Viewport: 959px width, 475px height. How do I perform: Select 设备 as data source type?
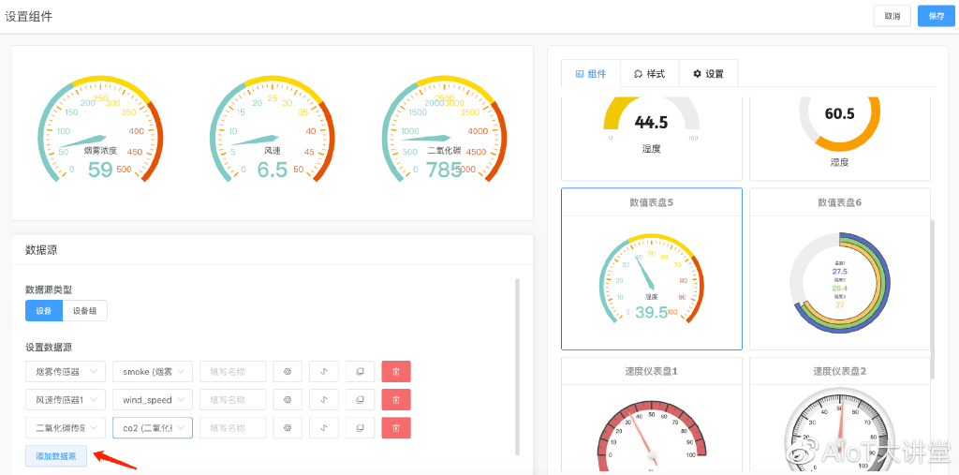(x=44, y=310)
